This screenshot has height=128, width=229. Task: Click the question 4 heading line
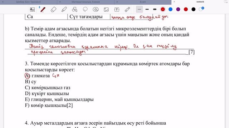pos(96,123)
